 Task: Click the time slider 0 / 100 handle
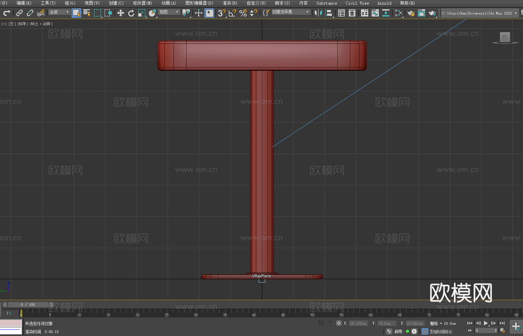pos(28,305)
